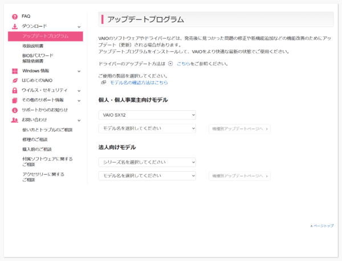
Task: Click the icon beside その他のサポート情報
Action: coord(15,100)
